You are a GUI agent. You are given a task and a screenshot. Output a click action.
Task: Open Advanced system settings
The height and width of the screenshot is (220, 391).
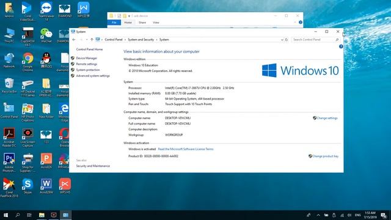coord(93,76)
